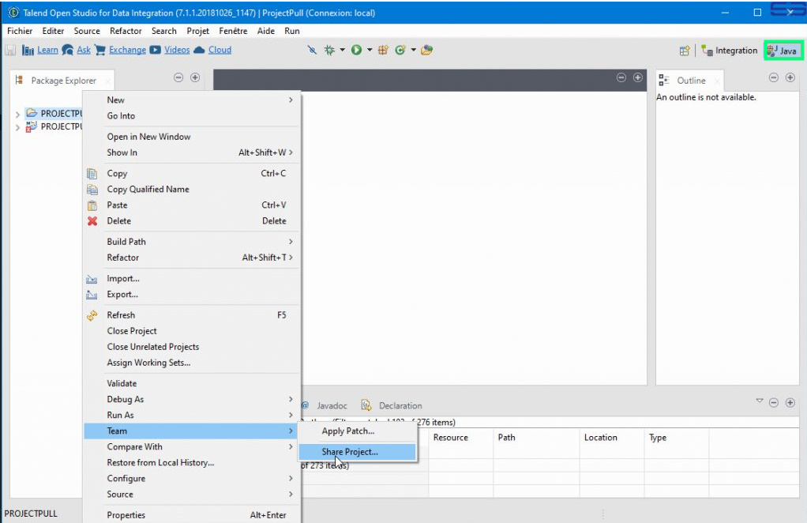Open the Ask link
The height and width of the screenshot is (523, 807).
click(84, 50)
